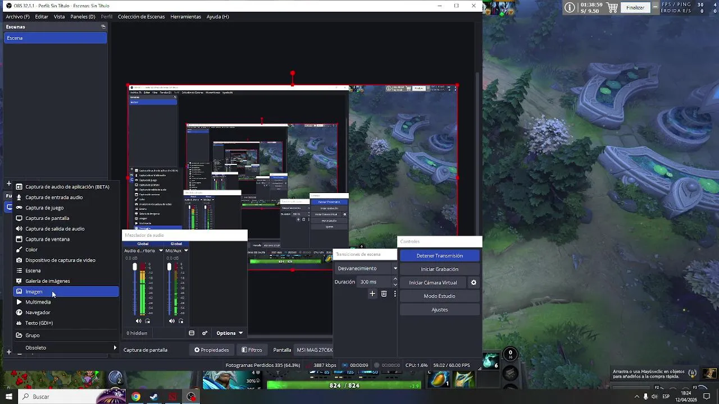Add a scene transition with plus icon
The width and height of the screenshot is (719, 404).
click(372, 293)
